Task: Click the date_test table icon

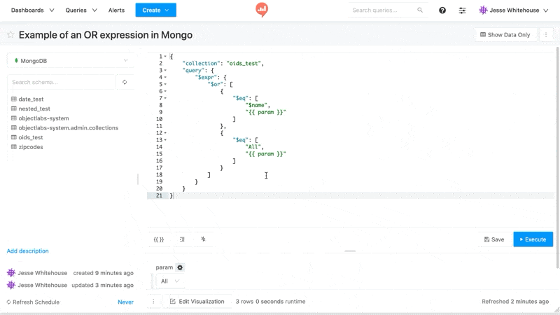Action: [14, 99]
